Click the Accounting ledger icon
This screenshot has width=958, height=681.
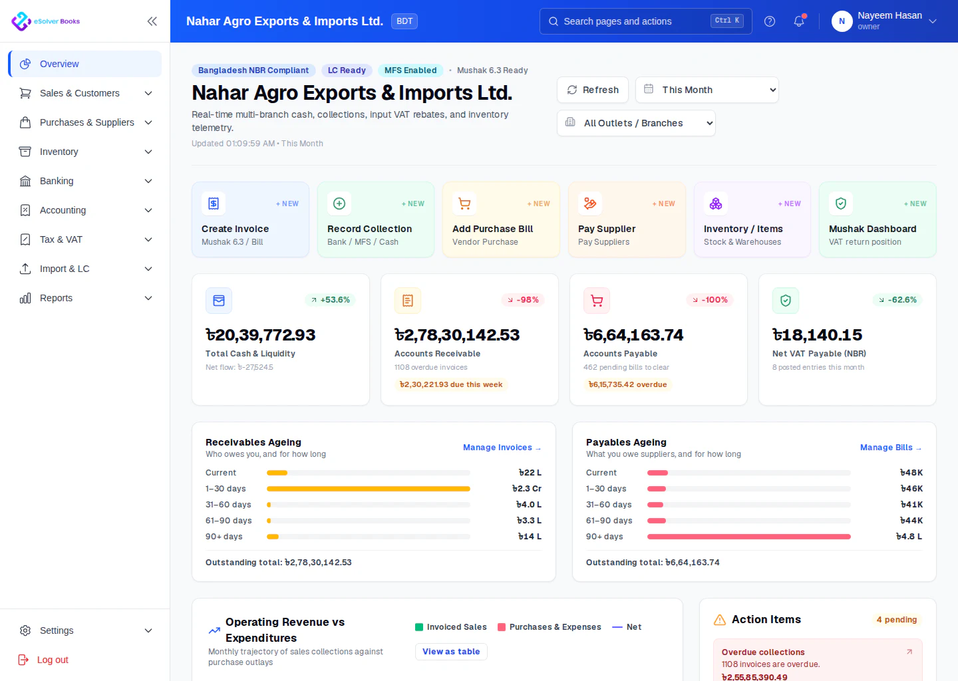pyautogui.click(x=25, y=210)
